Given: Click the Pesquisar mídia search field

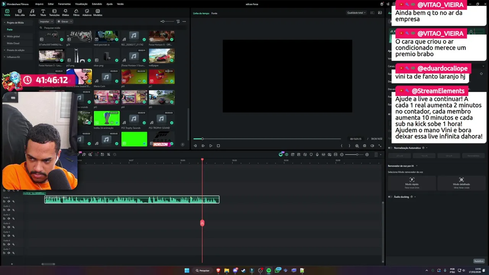Looking at the screenshot, I should pyautogui.click(x=113, y=28).
